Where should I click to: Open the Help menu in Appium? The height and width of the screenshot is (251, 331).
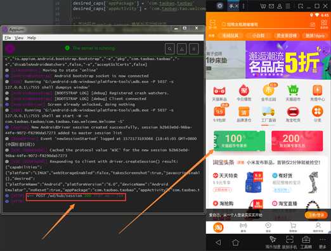tap(32, 38)
